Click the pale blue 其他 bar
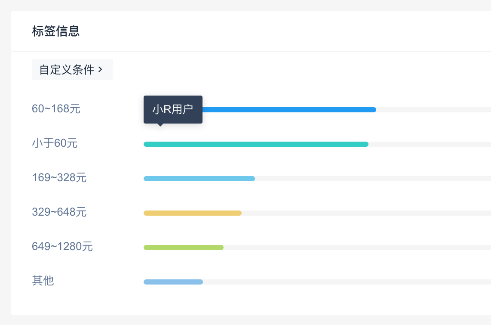Viewport: 491px width, 325px height. click(173, 282)
